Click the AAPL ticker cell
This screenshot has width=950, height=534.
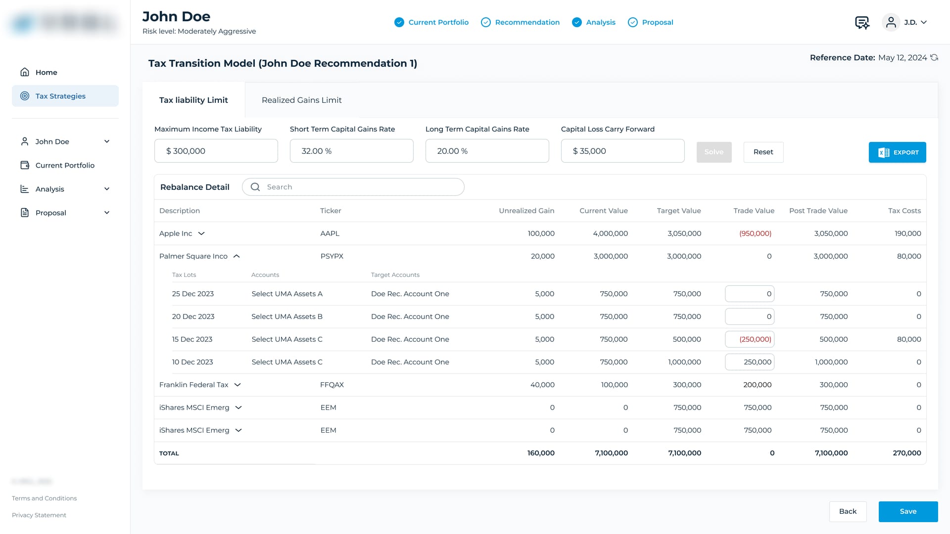click(x=330, y=233)
